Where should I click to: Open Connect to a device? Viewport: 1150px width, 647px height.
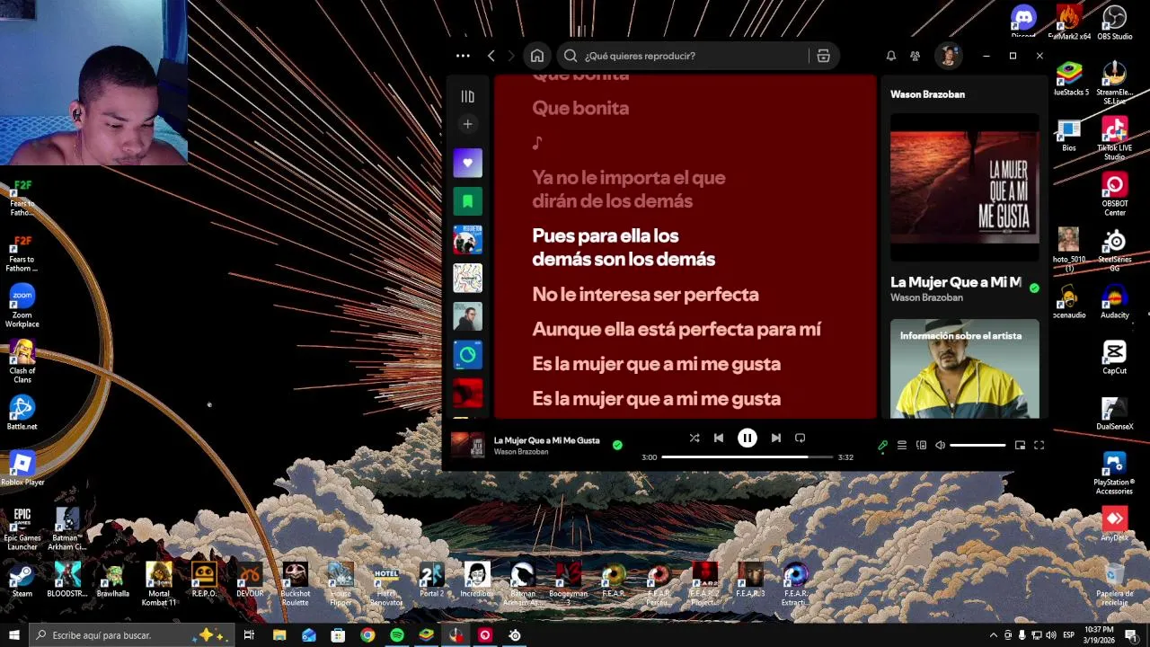point(921,445)
